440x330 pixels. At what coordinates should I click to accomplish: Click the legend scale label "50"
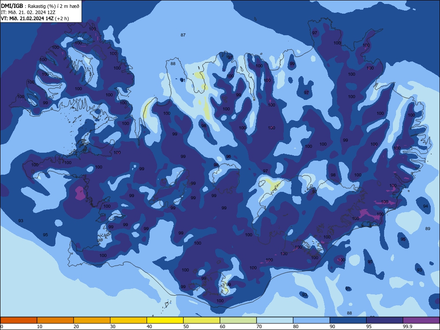click(186, 326)
